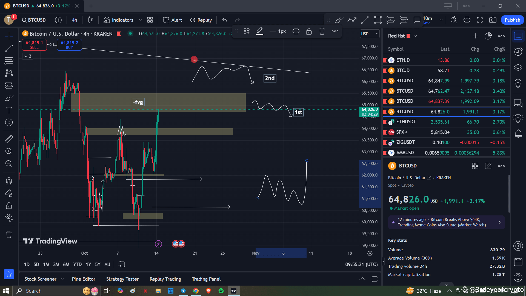Open the Strategy Tester tab
The height and width of the screenshot is (296, 526).
[x=122, y=279]
